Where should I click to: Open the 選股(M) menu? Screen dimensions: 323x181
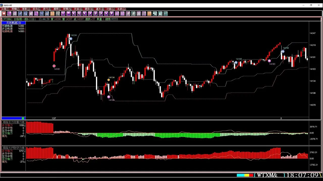coord(89,9)
